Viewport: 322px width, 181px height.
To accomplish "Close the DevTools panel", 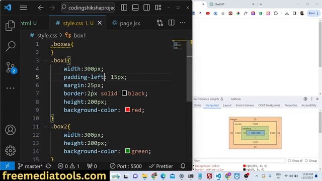I will [x=317, y=99].
